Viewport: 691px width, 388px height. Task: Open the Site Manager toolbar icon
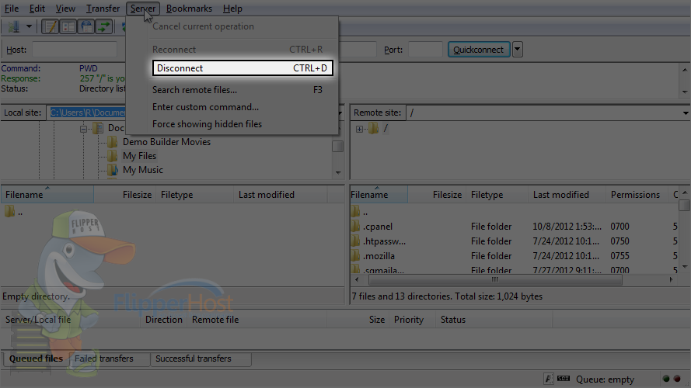14,26
